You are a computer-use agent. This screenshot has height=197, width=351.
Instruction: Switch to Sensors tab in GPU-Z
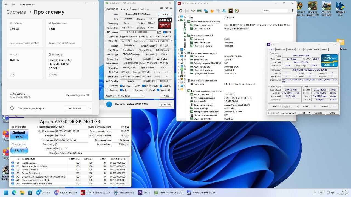pyautogui.click(x=124, y=9)
